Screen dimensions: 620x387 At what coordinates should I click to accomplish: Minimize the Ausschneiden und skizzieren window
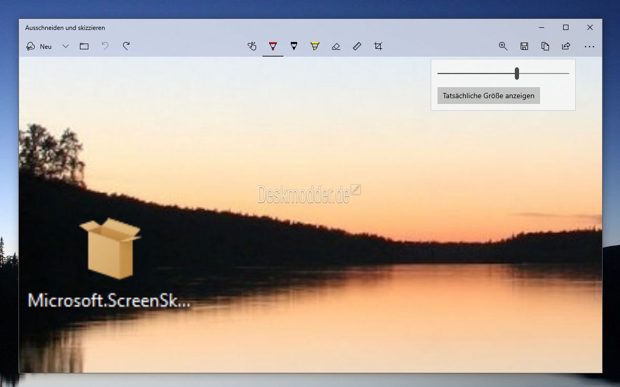542,27
